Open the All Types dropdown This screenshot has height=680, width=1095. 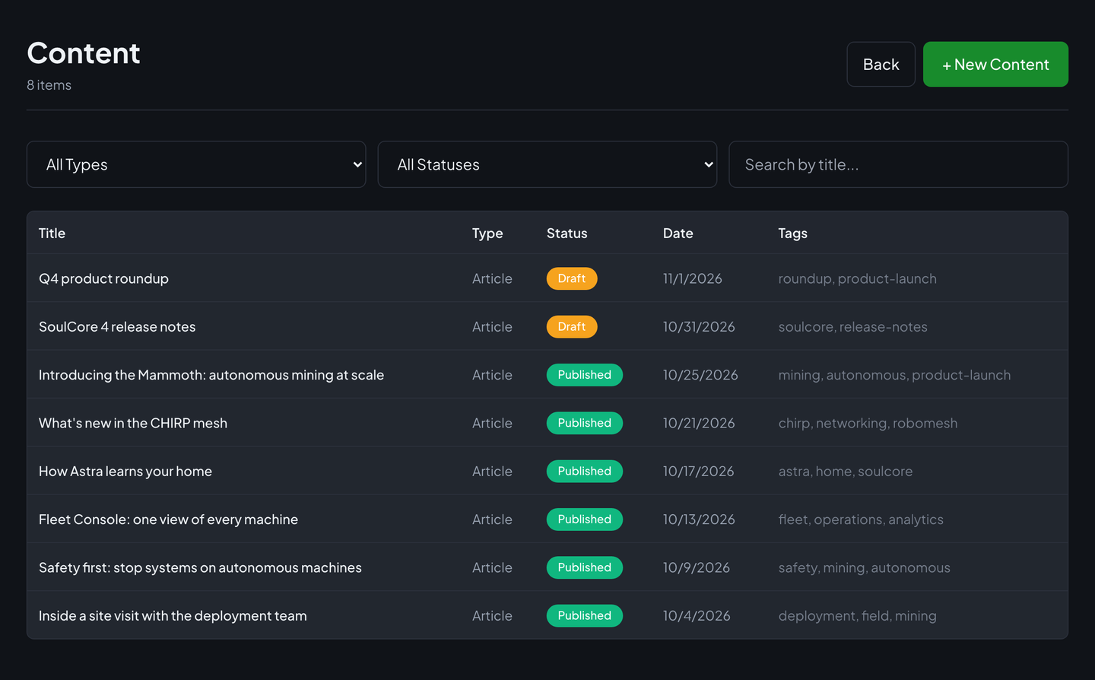pyautogui.click(x=196, y=164)
